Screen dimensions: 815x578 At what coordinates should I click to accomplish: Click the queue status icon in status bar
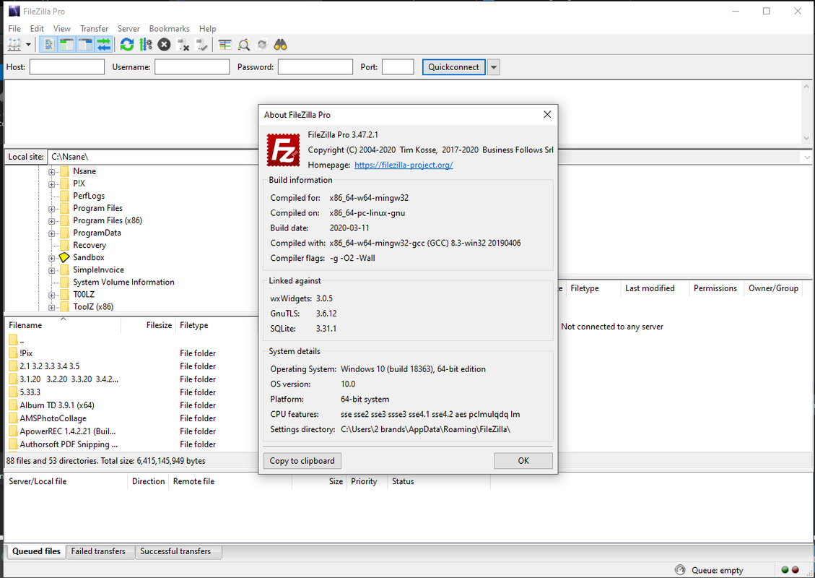tap(680, 570)
